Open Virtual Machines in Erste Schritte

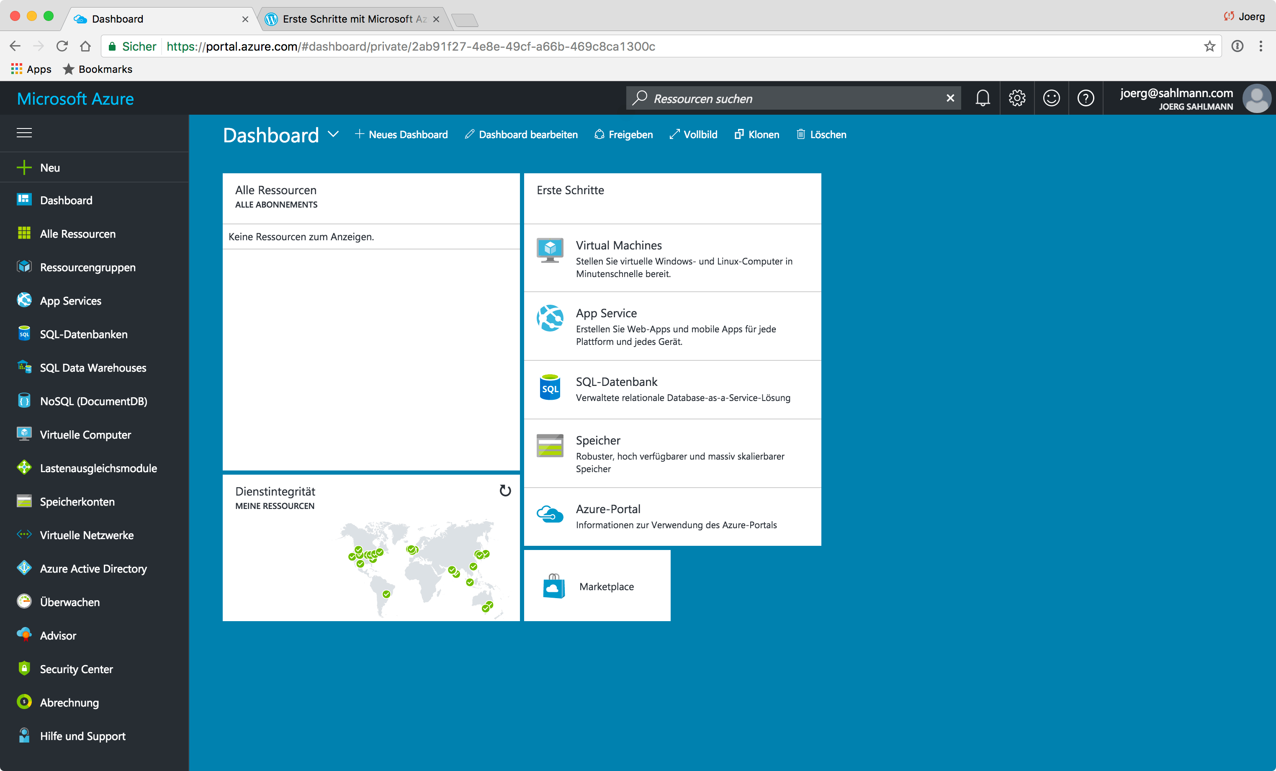pyautogui.click(x=672, y=258)
